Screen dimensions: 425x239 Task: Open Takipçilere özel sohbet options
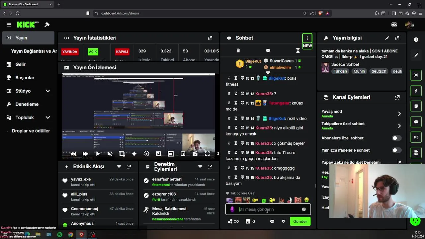[361, 126]
